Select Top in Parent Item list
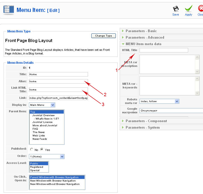Image resolution: width=203 pixels, height=194 pixels. [47, 112]
